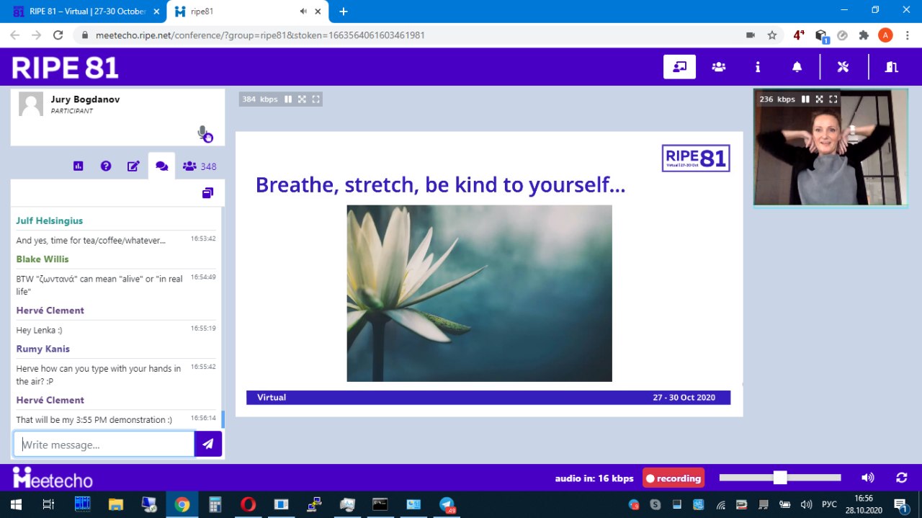Click the speaker webcam video thumbnail

point(831,148)
